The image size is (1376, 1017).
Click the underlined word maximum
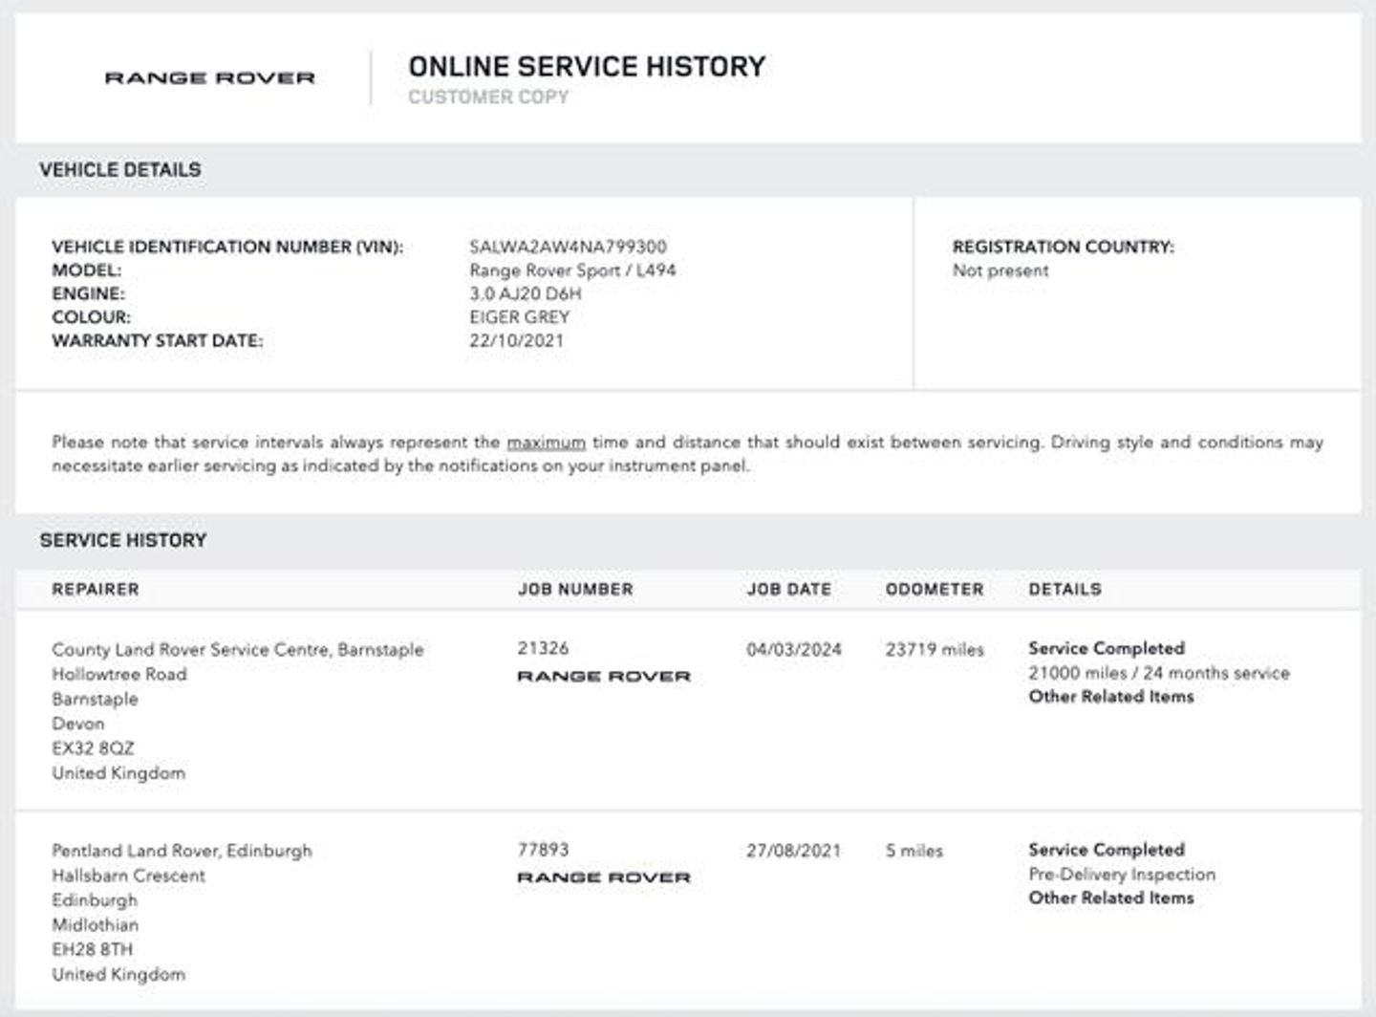pos(546,443)
